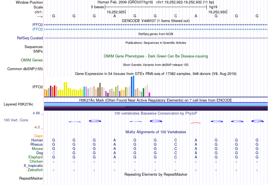Click the magenta last bar in GTEx chart

coord(150,95)
